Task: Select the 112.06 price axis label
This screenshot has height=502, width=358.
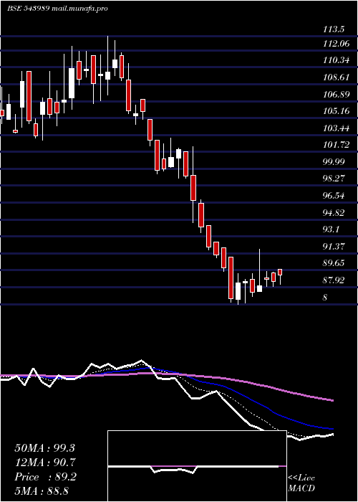Action: (x=337, y=44)
